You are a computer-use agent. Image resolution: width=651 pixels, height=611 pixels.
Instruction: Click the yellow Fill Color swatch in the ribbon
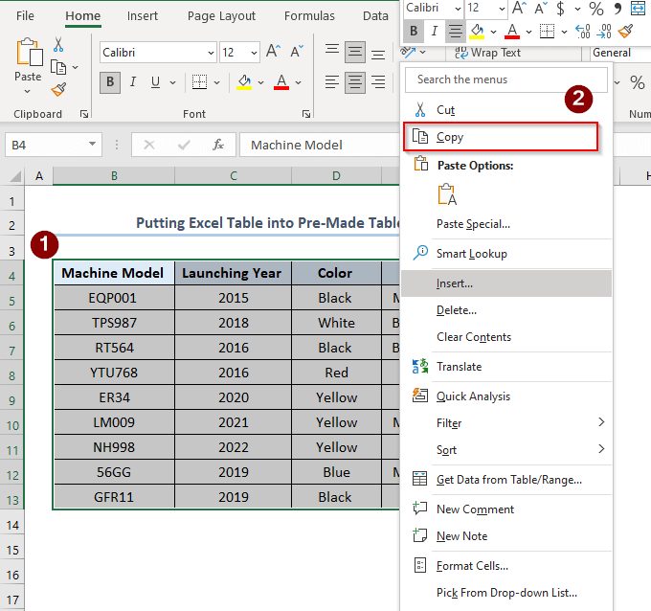click(245, 82)
